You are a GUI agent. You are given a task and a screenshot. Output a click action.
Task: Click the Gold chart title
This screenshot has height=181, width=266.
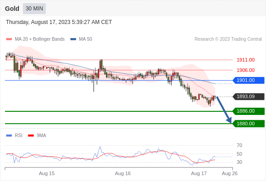pos(12,9)
